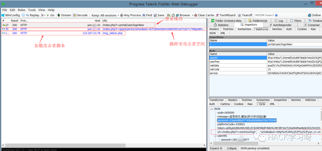The image size is (322, 151).
Task: Open the File menu
Action: click(x=5, y=10)
